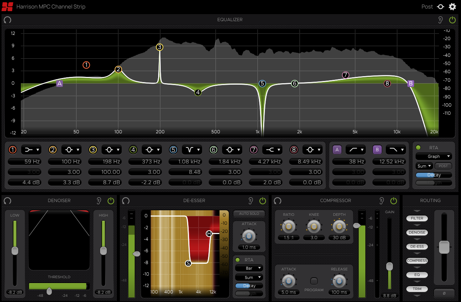The height and width of the screenshot is (302, 461).
Task: Reset the De-Esser section
Action: tap(126, 201)
